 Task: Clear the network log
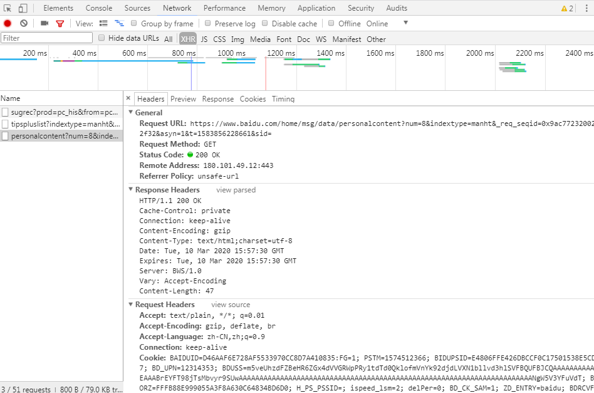tap(24, 23)
